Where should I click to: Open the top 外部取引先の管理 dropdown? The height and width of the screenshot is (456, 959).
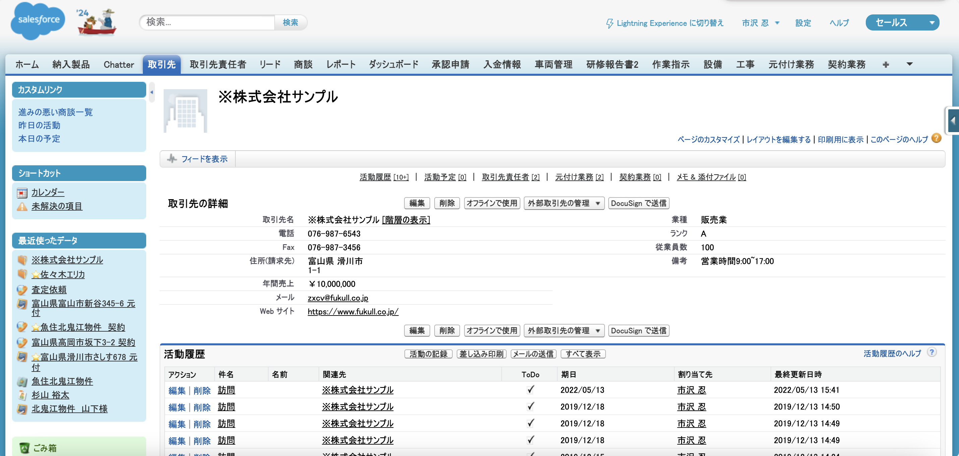pyautogui.click(x=564, y=203)
